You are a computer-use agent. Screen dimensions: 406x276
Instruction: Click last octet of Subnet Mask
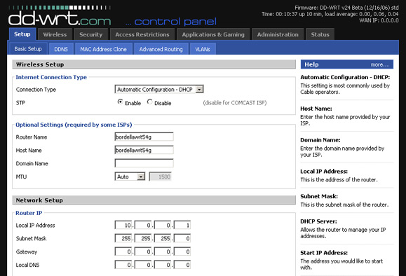pyautogui.click(x=182, y=238)
